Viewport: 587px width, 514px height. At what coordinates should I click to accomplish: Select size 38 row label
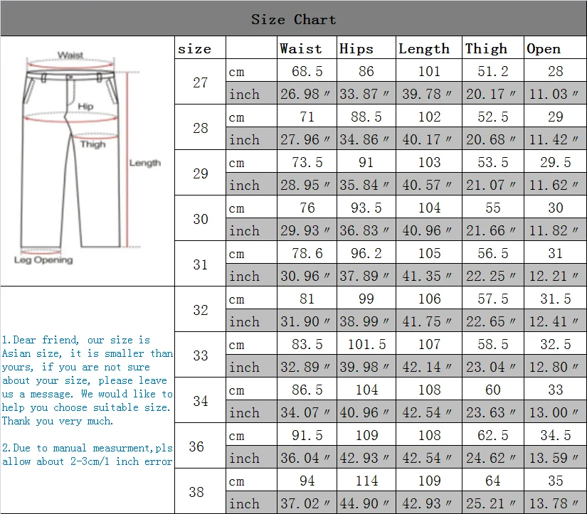click(196, 492)
